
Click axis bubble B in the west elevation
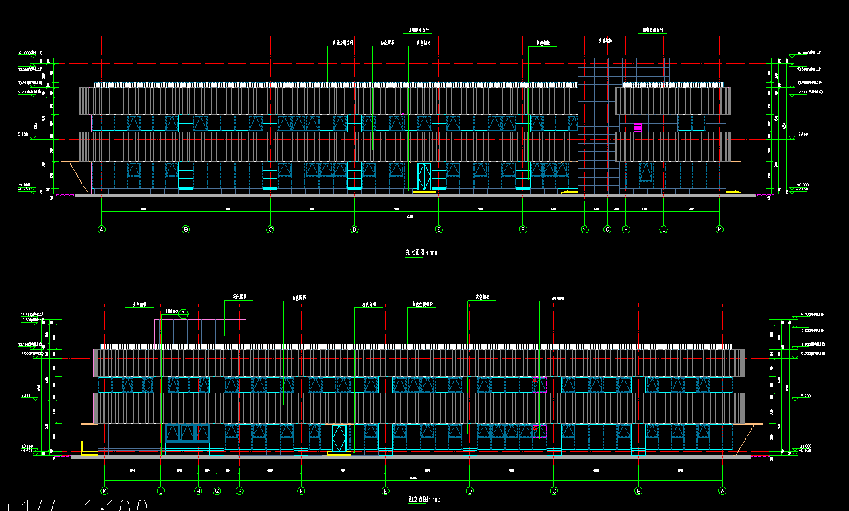tap(638, 491)
